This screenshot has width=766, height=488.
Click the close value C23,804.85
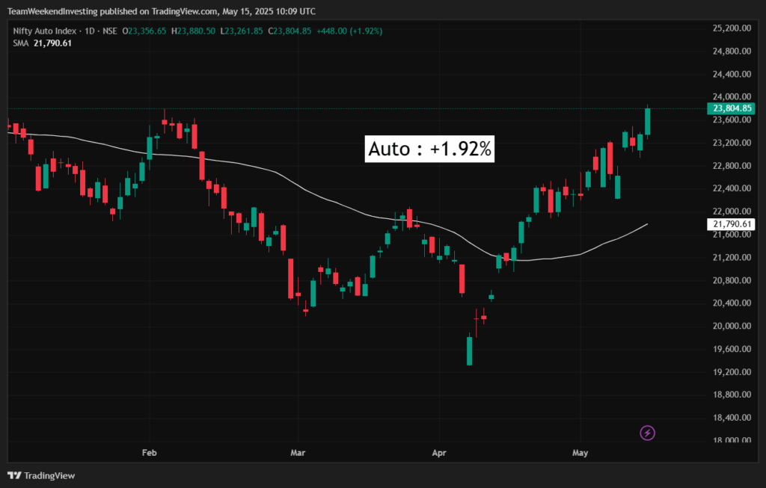point(289,31)
